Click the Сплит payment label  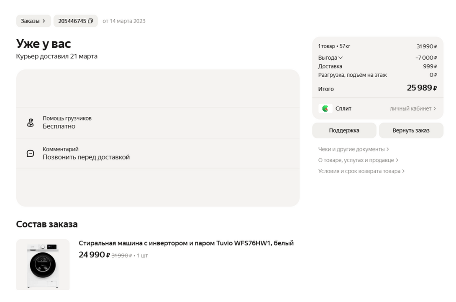(x=343, y=109)
